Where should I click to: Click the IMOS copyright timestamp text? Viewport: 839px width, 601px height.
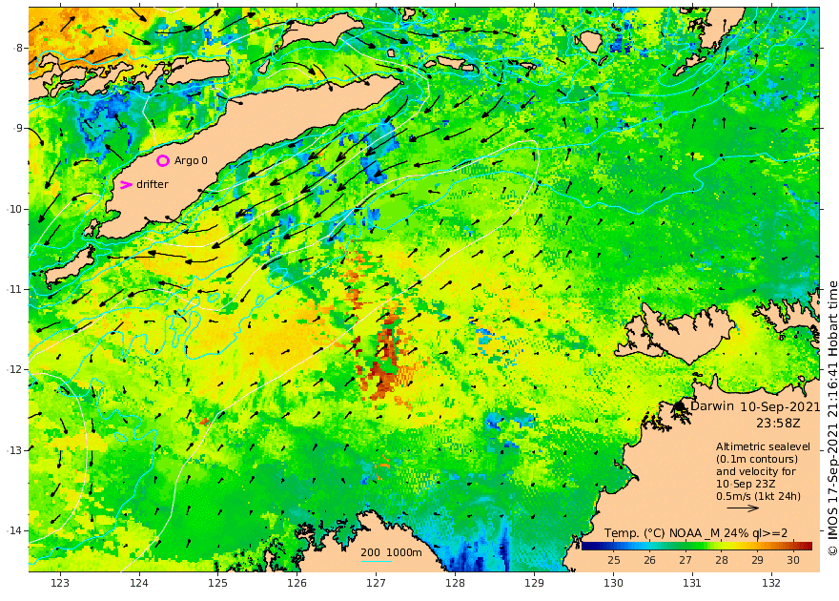click(832, 419)
